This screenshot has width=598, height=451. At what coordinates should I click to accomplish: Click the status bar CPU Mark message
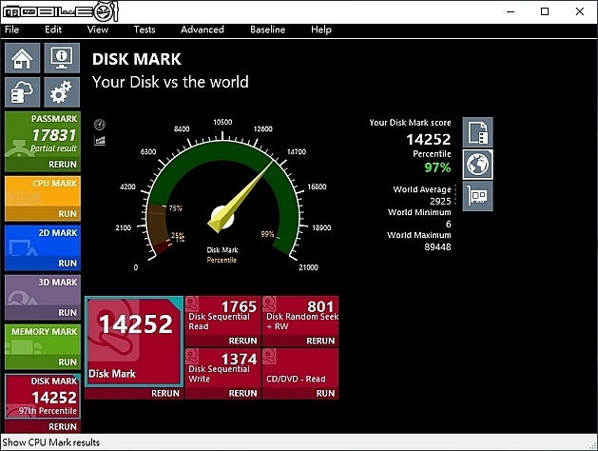pos(50,442)
